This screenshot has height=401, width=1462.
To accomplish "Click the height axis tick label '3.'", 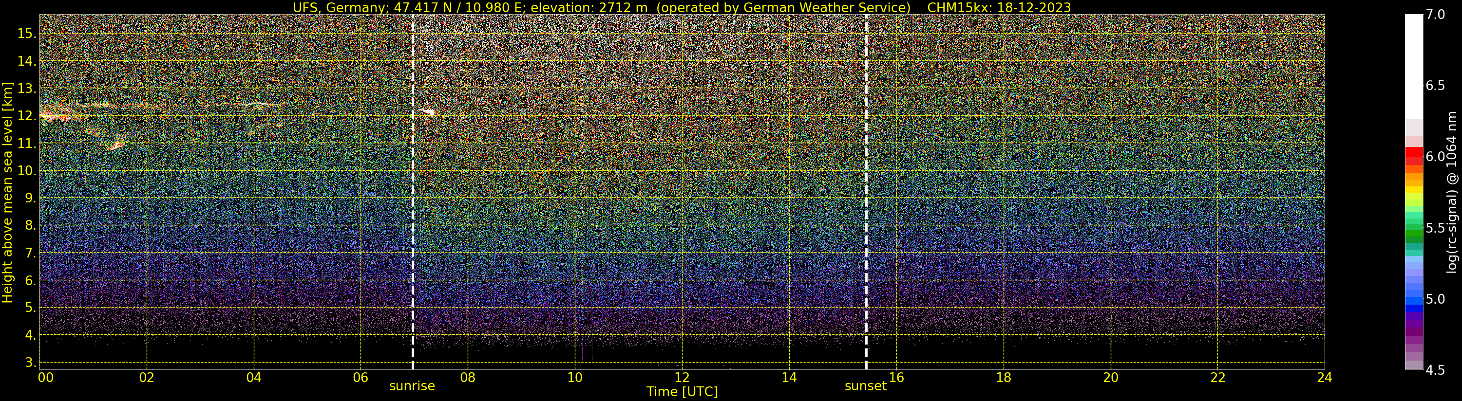I will [x=31, y=363].
